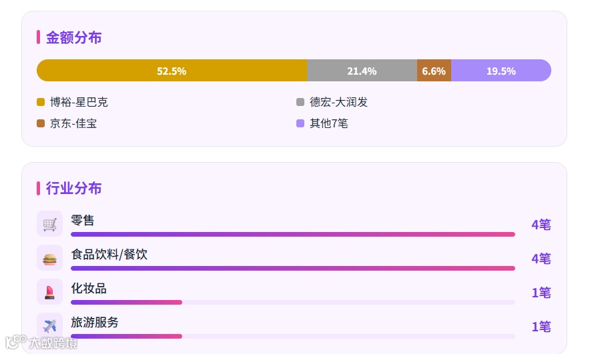Click the gray swatch for 德宏-大润发
The width and height of the screenshot is (590, 354).
pyautogui.click(x=300, y=102)
